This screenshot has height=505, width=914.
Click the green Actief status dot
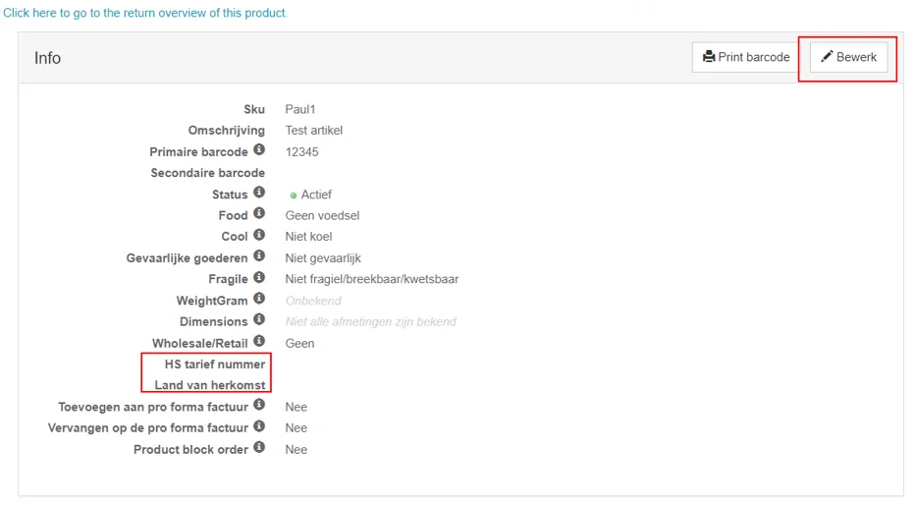294,196
